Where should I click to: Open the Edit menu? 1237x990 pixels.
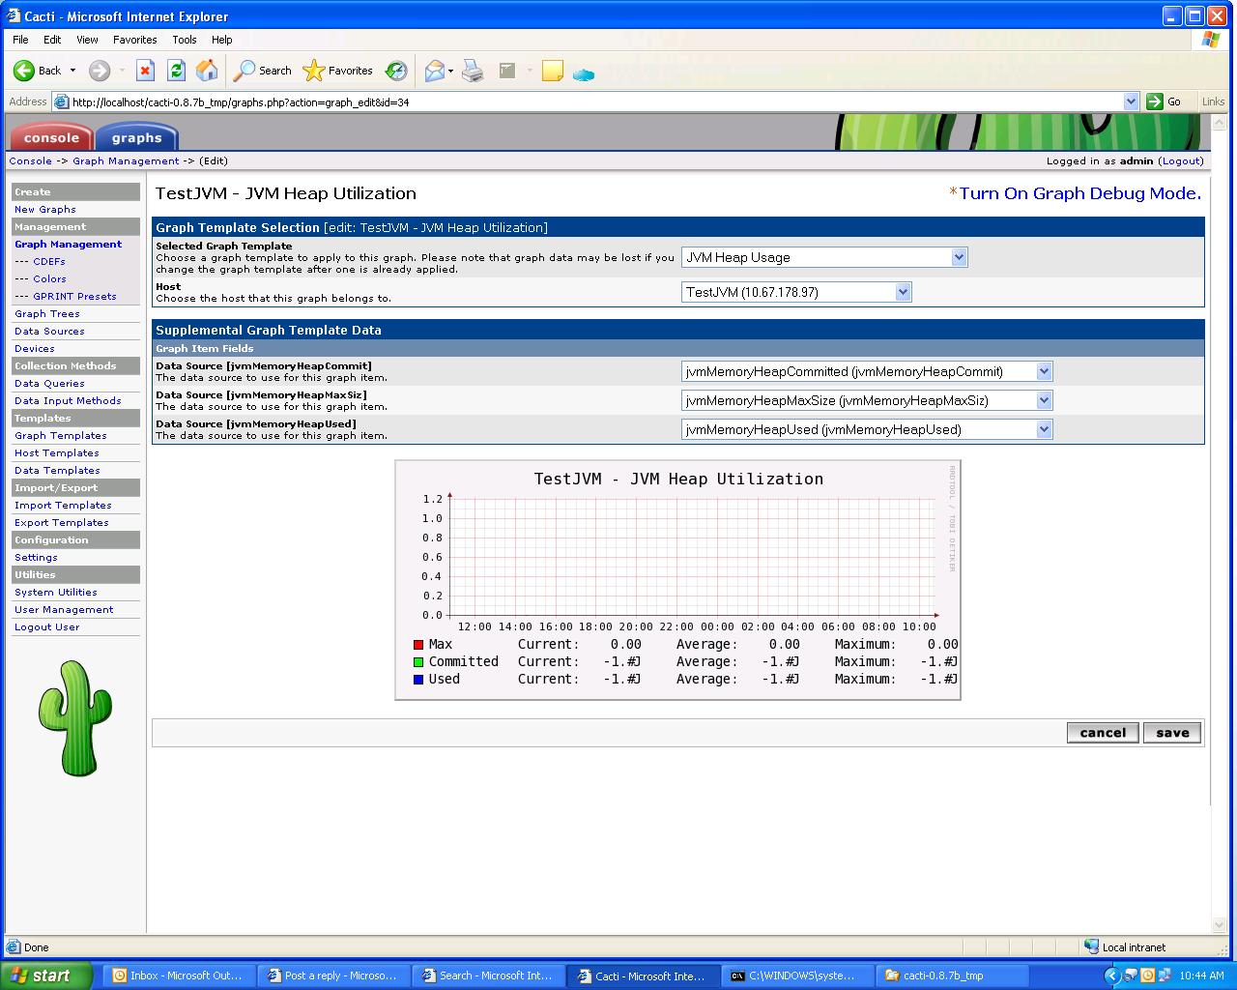(52, 40)
